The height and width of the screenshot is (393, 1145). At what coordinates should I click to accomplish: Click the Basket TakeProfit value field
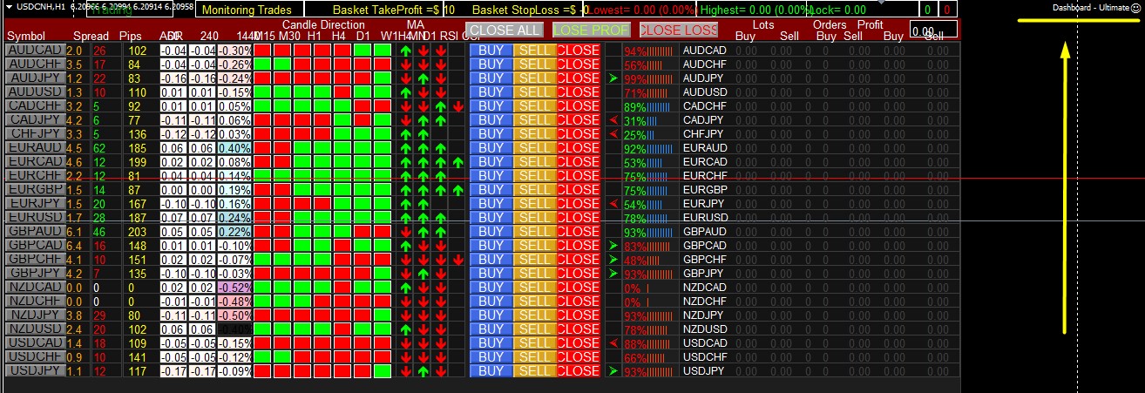coord(448,10)
